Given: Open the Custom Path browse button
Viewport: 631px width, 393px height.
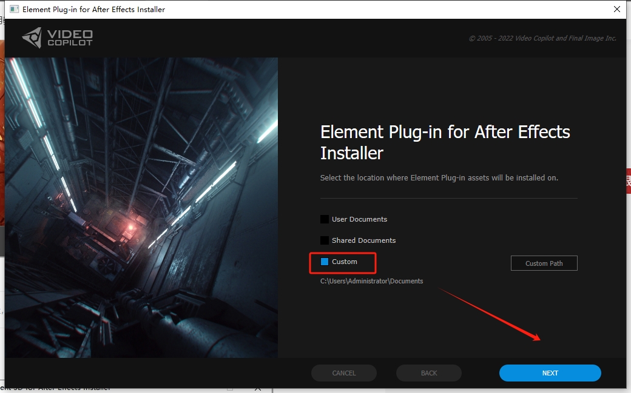Looking at the screenshot, I should pos(544,263).
